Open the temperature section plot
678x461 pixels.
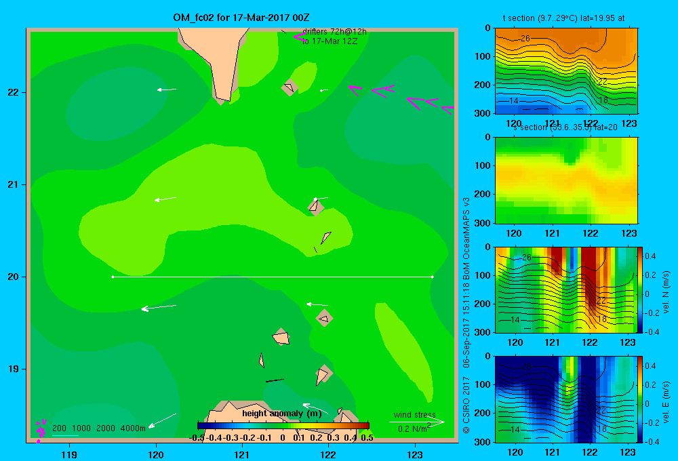566,71
